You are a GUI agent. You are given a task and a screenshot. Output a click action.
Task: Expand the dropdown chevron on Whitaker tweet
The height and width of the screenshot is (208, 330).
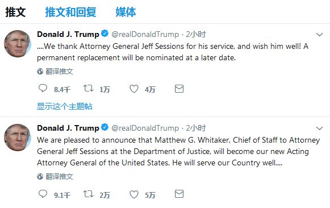319,128
